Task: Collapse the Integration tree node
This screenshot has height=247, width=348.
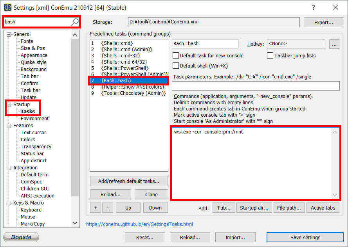Action: click(9, 168)
